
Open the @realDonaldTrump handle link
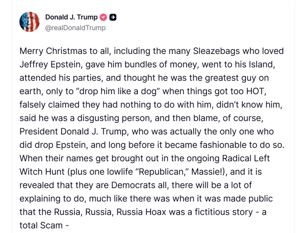click(75, 28)
